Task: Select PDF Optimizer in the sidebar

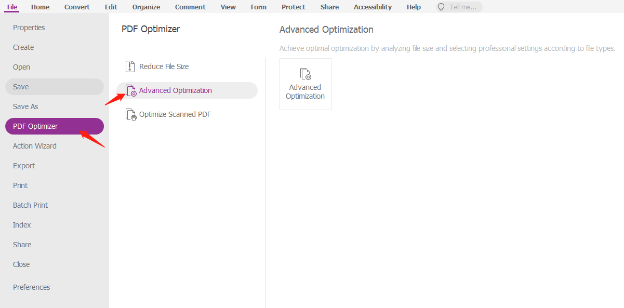Action: click(35, 126)
